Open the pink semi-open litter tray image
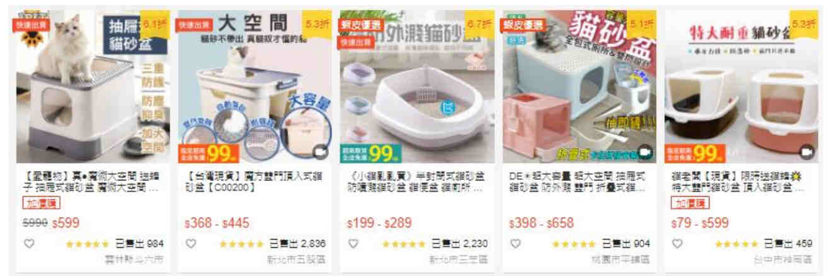The height and width of the screenshot is (276, 828). point(417,87)
